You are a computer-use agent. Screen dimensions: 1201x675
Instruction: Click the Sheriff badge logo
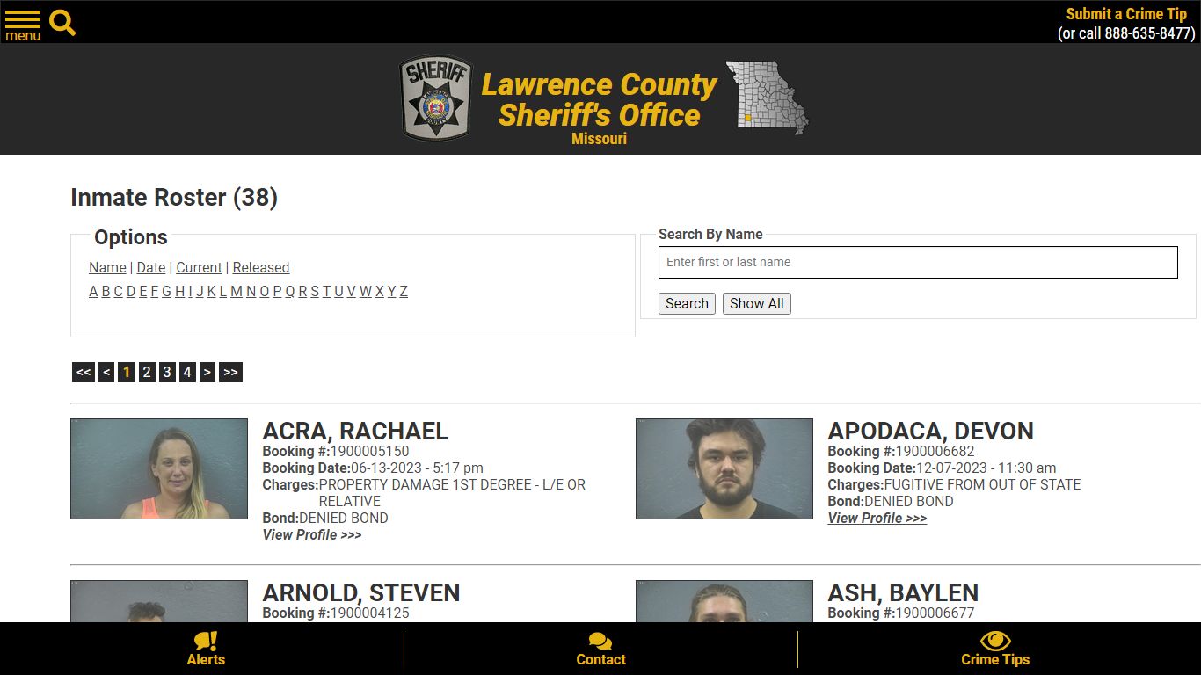[436, 98]
